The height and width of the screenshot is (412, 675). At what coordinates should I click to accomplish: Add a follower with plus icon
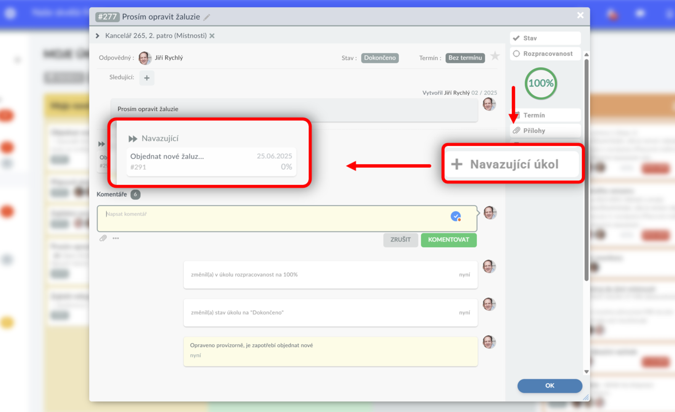coord(147,78)
